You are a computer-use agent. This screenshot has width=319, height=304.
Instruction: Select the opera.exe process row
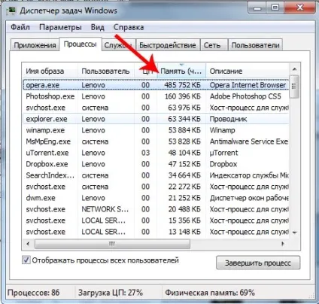[x=156, y=85]
